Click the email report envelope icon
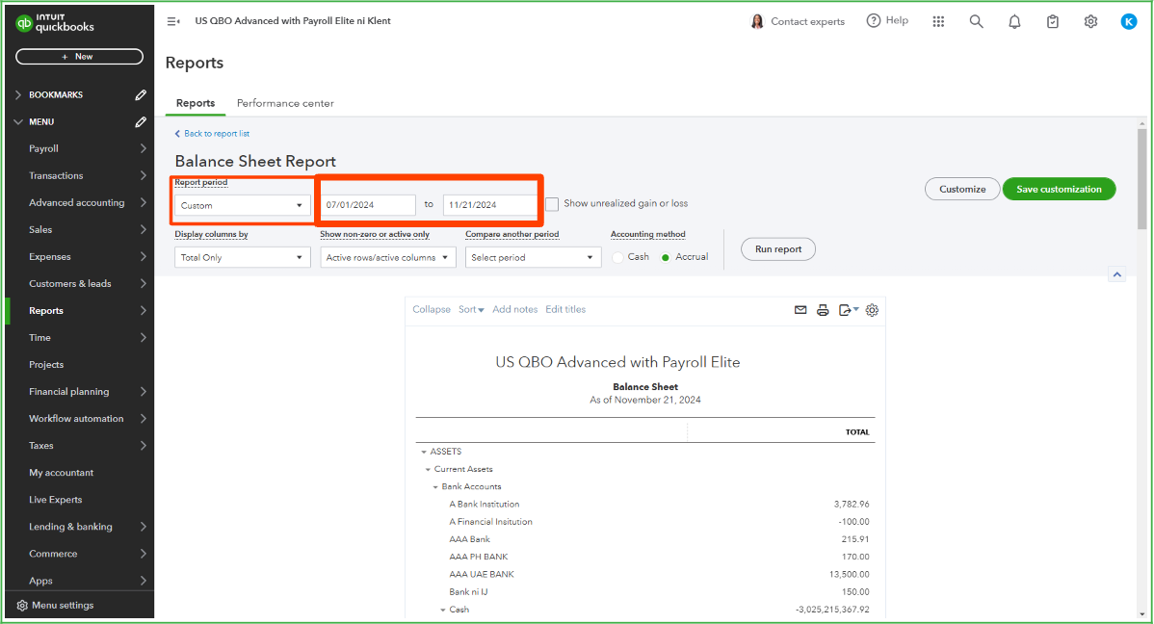Image resolution: width=1154 pixels, height=624 pixels. click(x=800, y=310)
